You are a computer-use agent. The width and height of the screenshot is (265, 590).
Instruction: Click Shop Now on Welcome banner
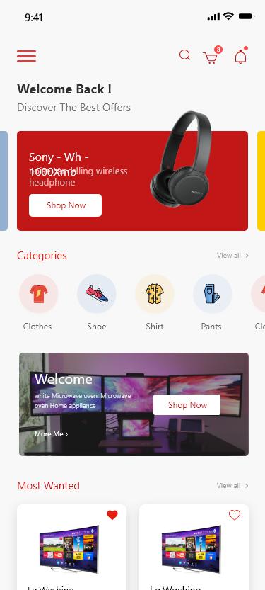187,405
